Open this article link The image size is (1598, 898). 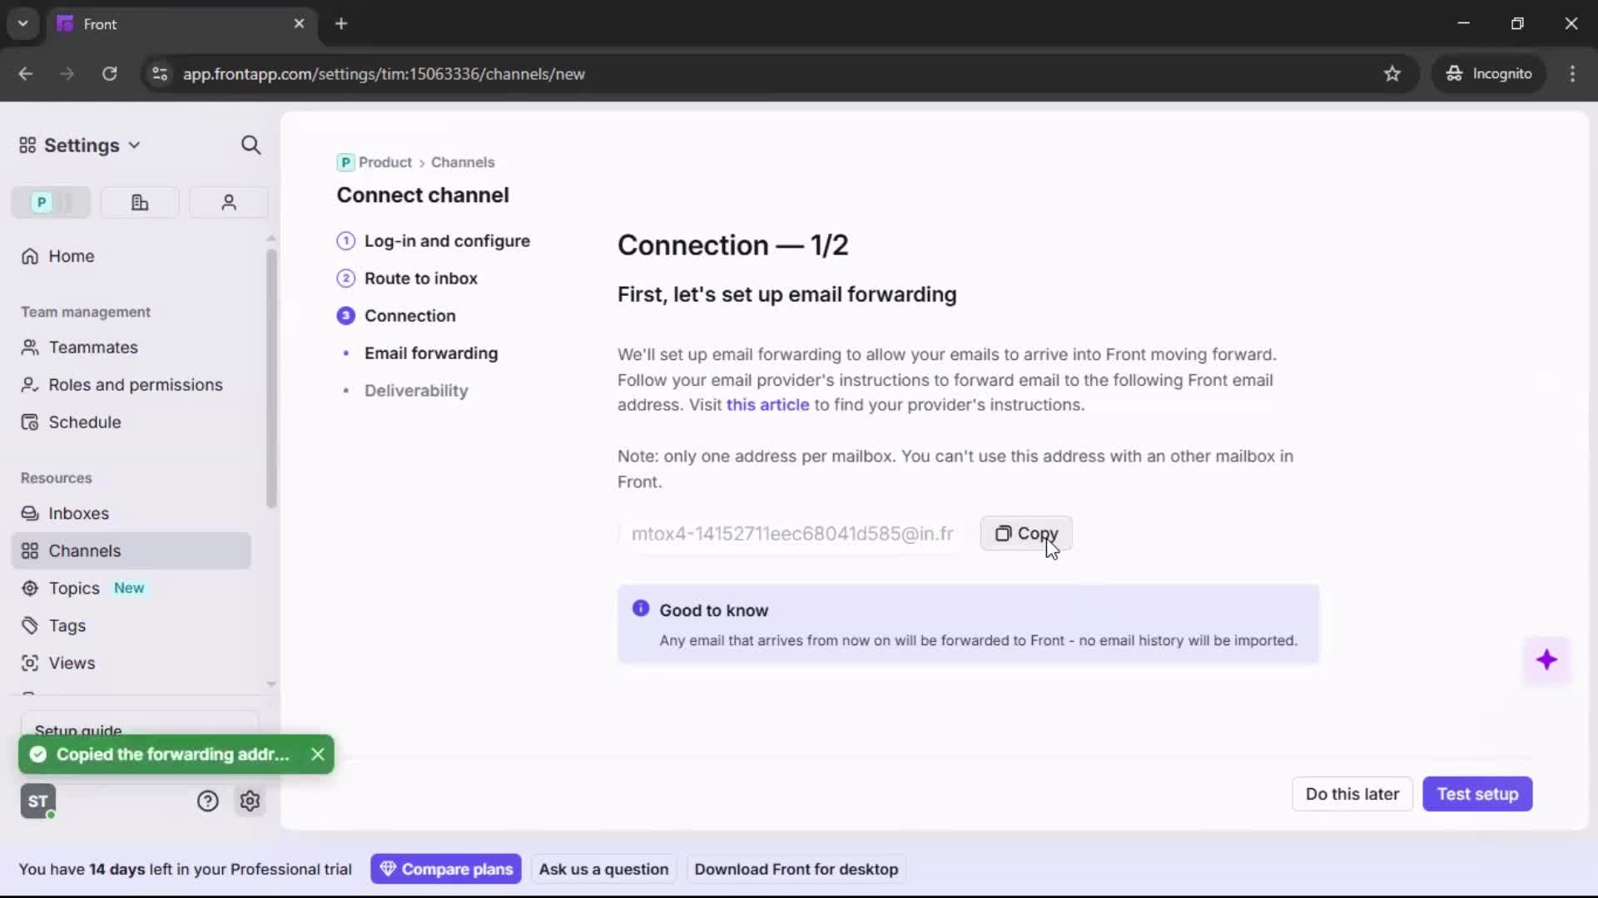pyautogui.click(x=767, y=405)
